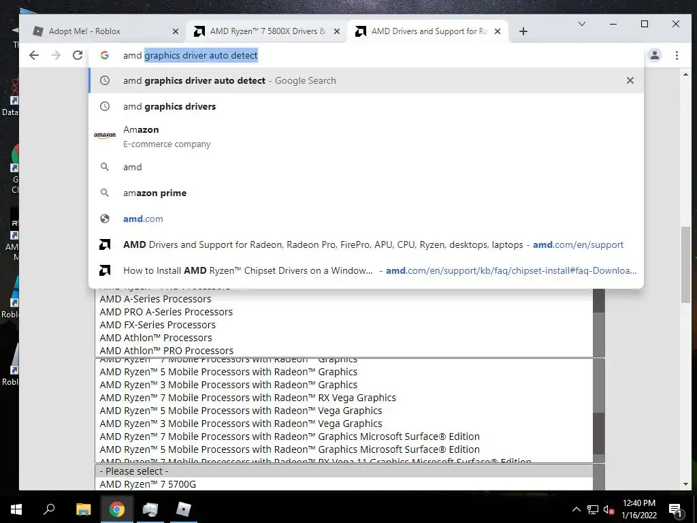Reload the current page
This screenshot has height=523, width=697.
(78, 55)
